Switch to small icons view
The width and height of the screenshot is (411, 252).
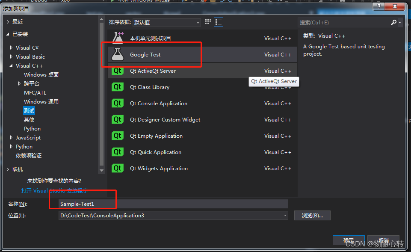point(208,22)
